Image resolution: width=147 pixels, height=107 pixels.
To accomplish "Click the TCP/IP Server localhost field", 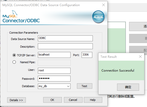I will click(x=54, y=55).
